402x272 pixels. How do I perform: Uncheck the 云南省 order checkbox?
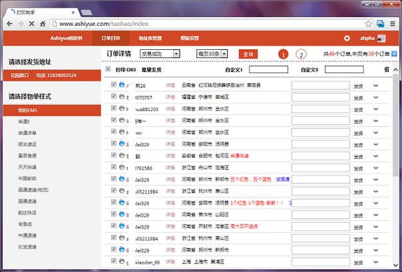coord(114,84)
